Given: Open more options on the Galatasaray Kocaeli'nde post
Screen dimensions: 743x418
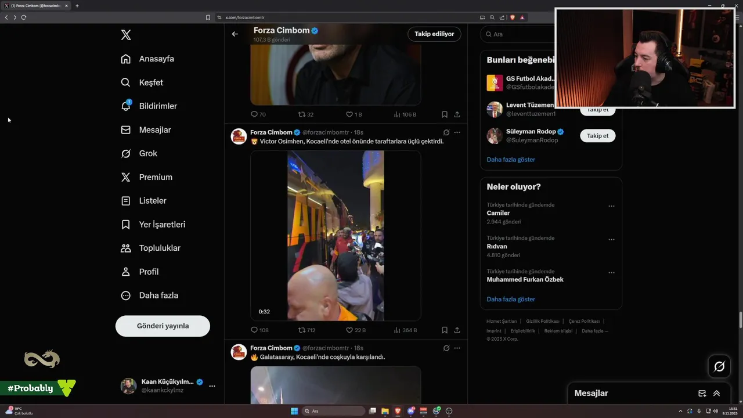Looking at the screenshot, I should (457, 348).
